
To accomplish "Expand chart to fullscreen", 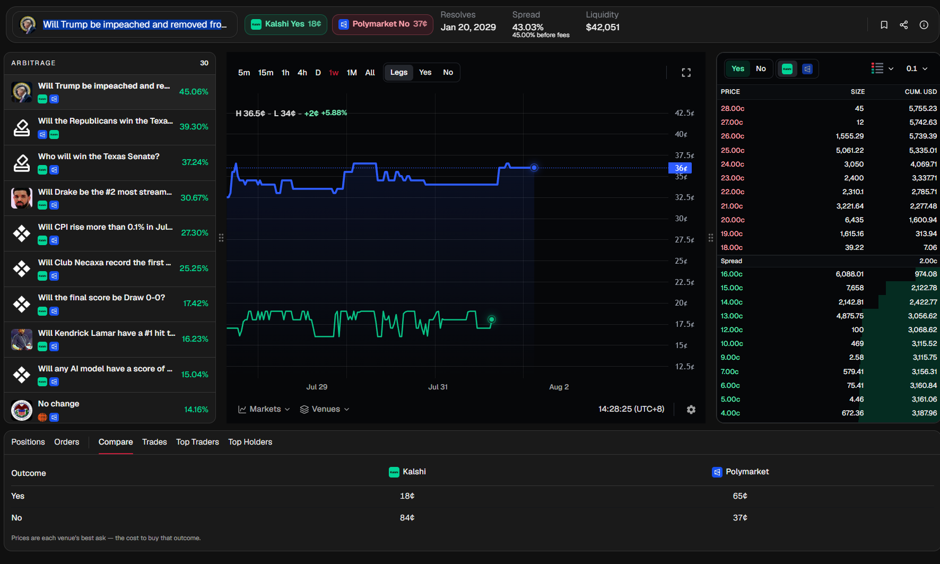I will (x=686, y=73).
